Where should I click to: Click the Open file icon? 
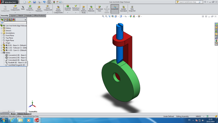click(x=29, y=2)
